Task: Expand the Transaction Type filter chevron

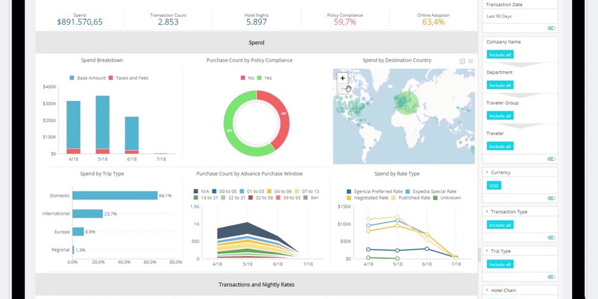Action: pos(487,212)
